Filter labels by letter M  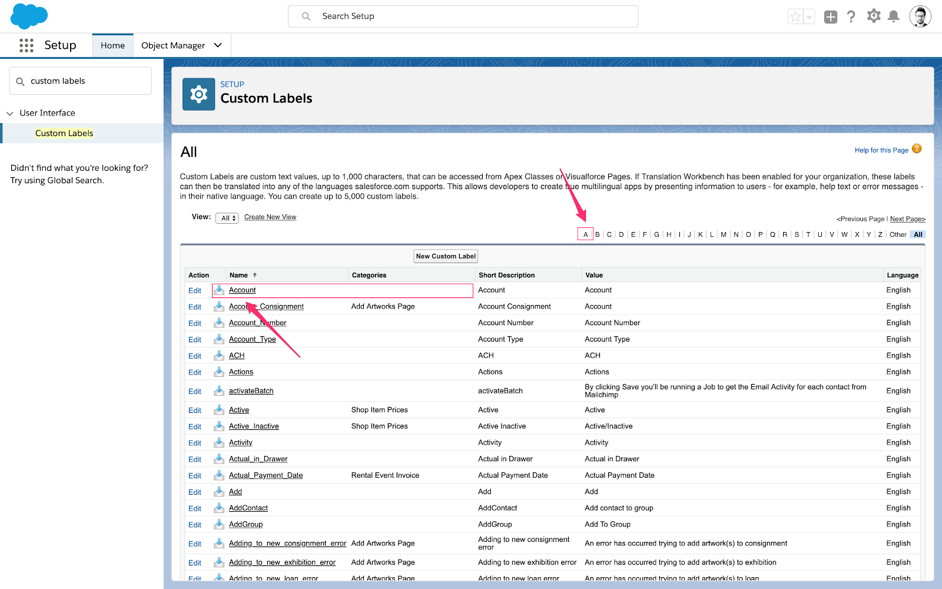724,234
